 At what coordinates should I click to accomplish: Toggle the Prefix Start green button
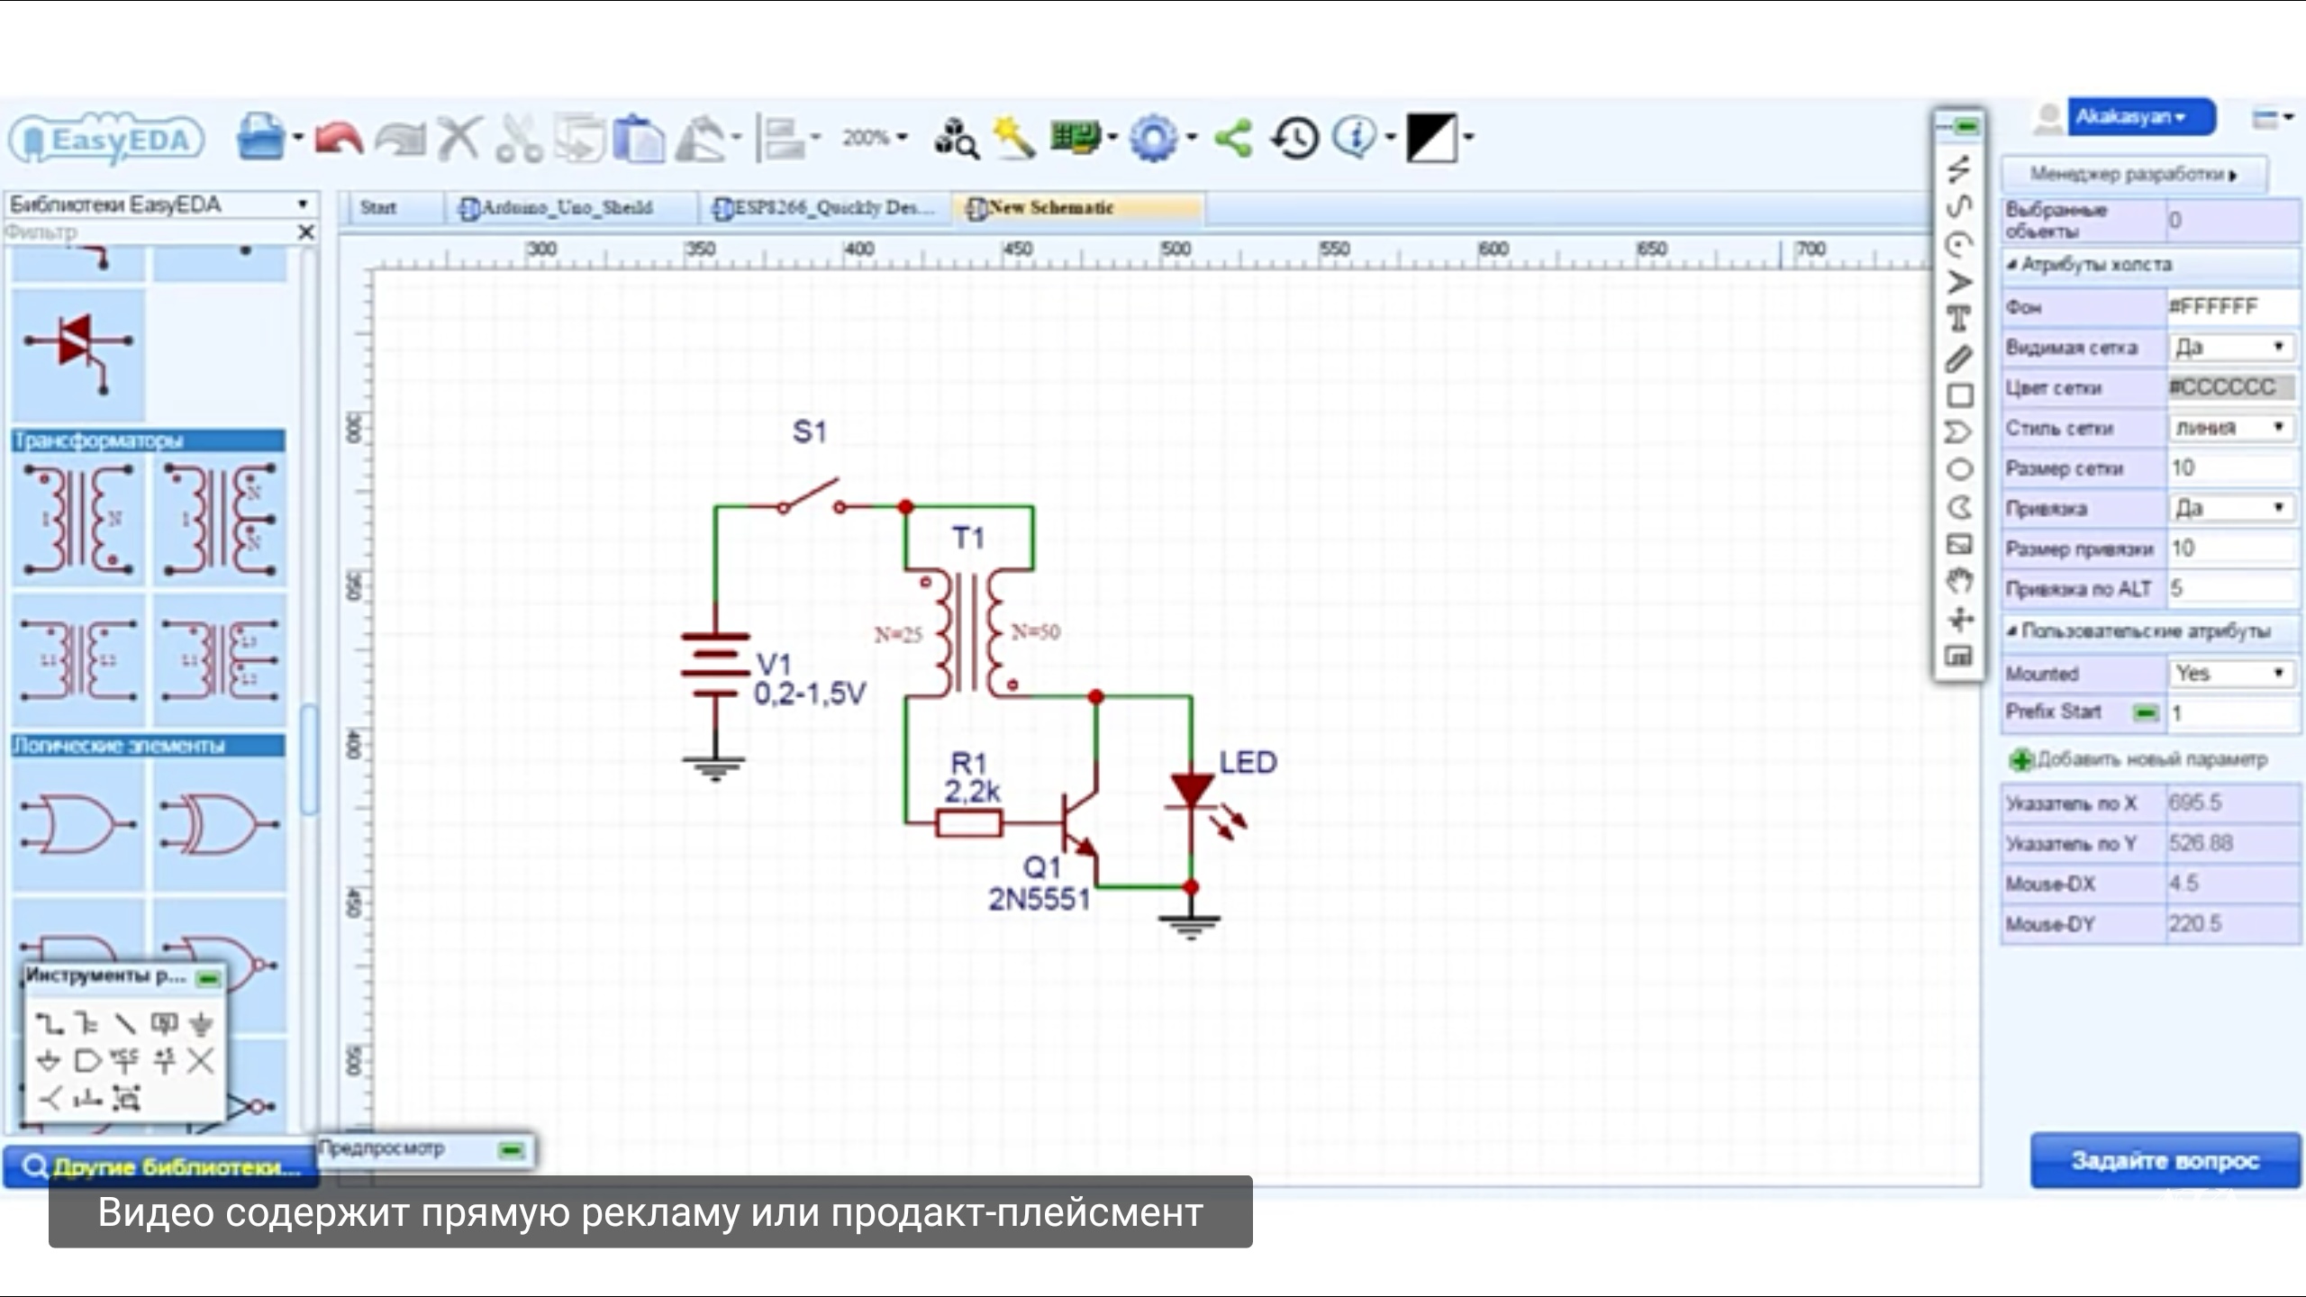point(2146,712)
